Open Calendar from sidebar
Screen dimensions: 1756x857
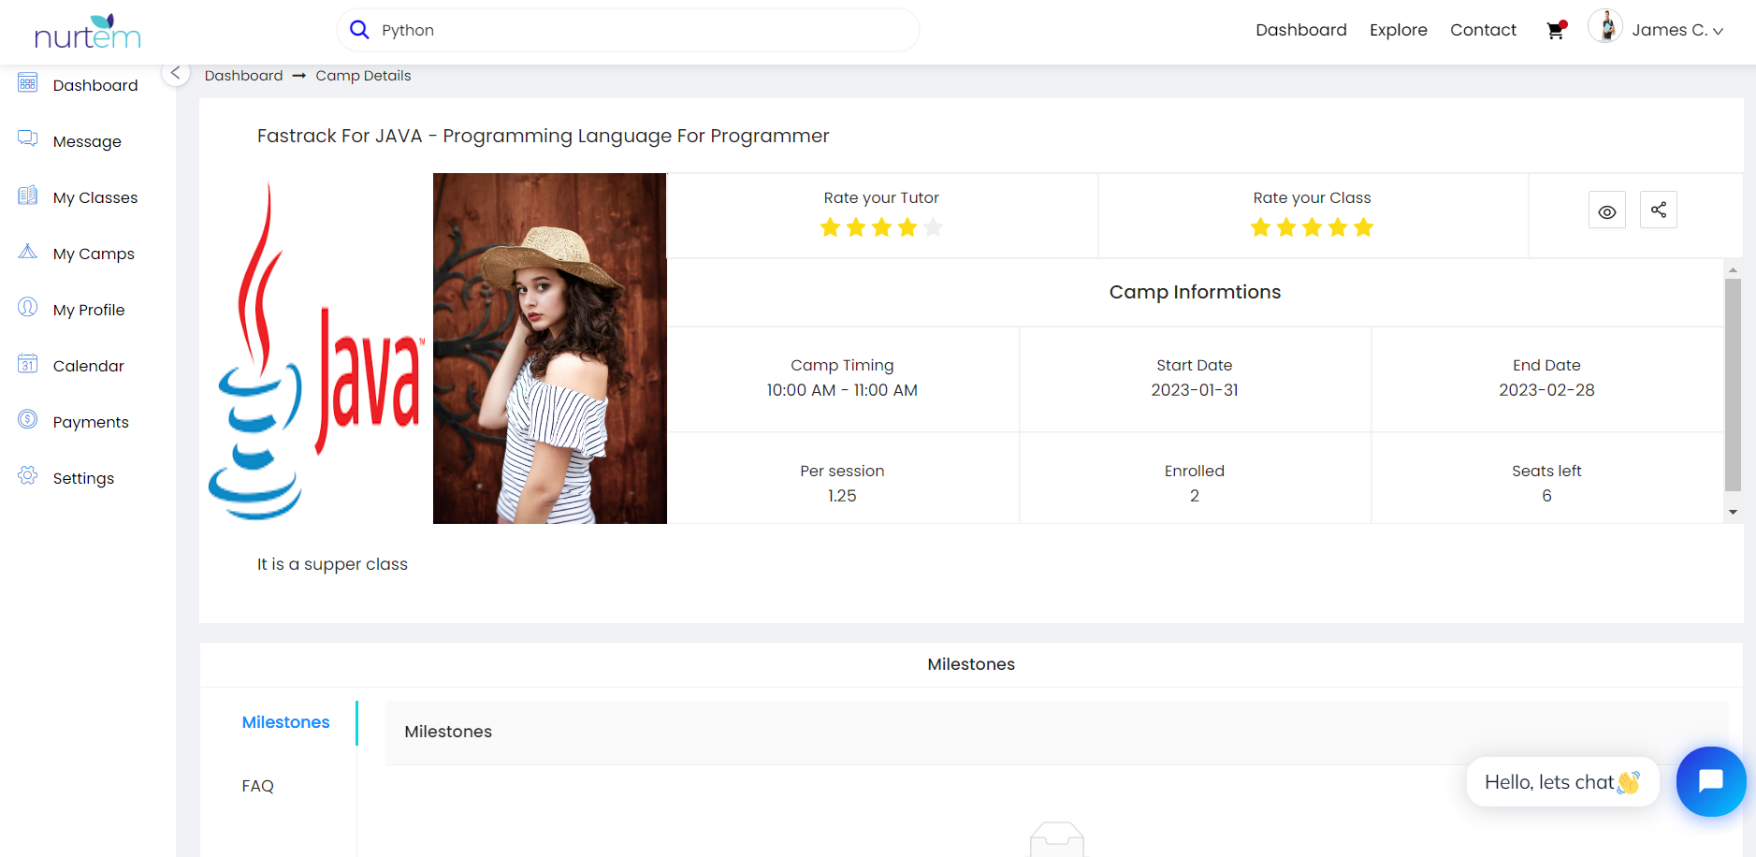click(88, 366)
